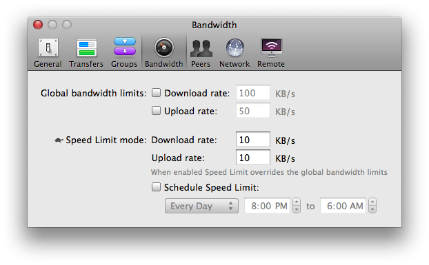The image size is (429, 265).
Task: Enable the global Upload rate limit
Action: coord(157,111)
